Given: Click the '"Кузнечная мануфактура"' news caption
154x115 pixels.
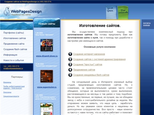Looking at the screenshot, I should (46, 66).
